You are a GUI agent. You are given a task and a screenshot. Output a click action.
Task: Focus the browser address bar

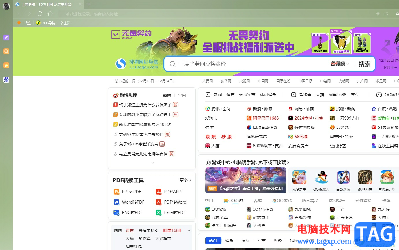[216, 14]
